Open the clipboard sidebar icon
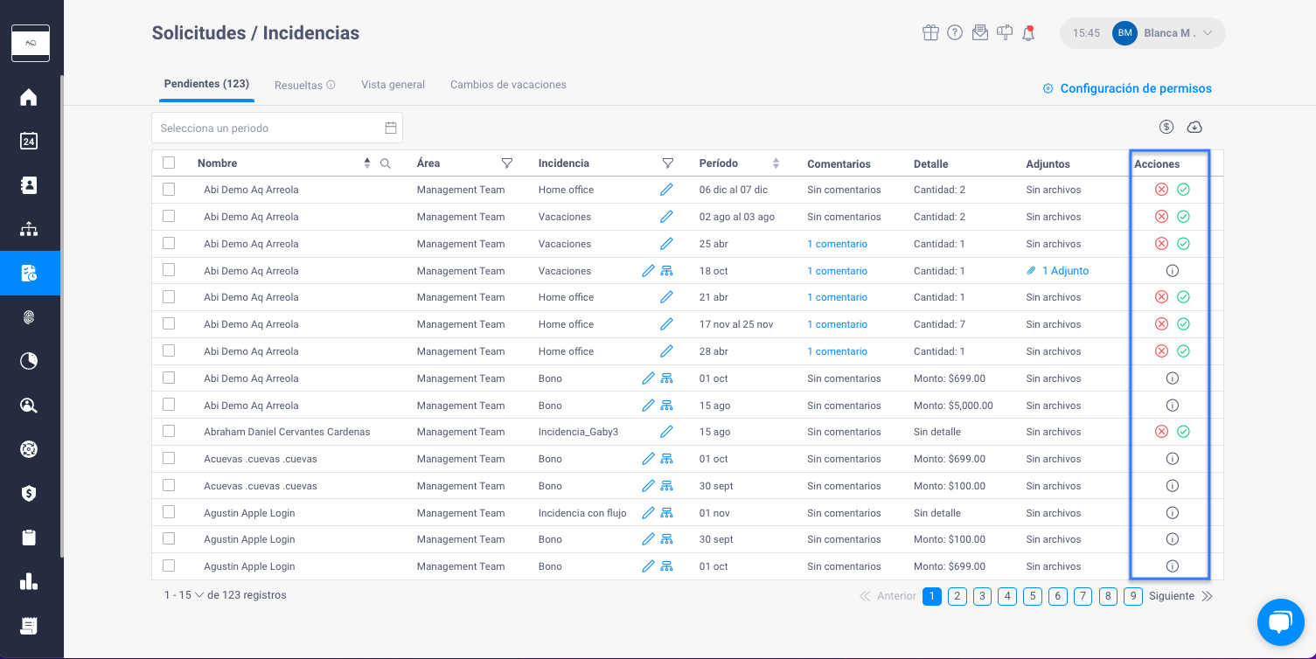 (x=29, y=538)
